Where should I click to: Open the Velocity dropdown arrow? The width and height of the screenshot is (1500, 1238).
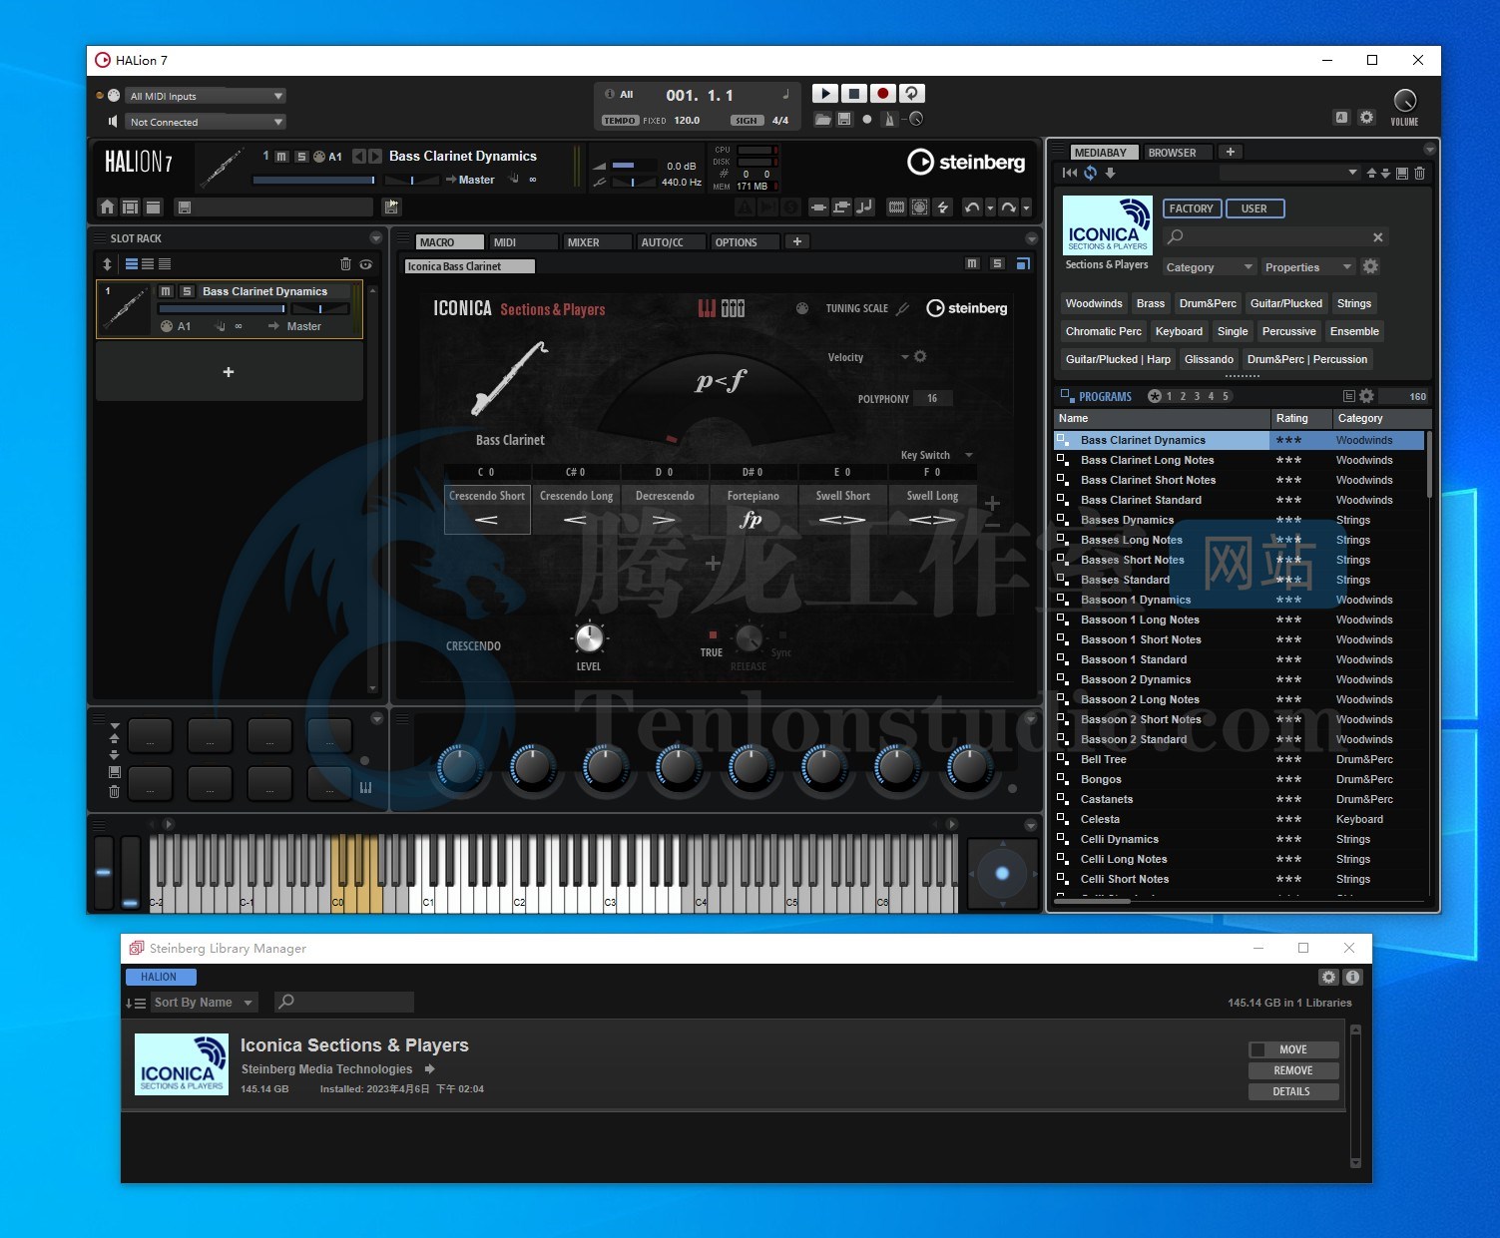(905, 356)
